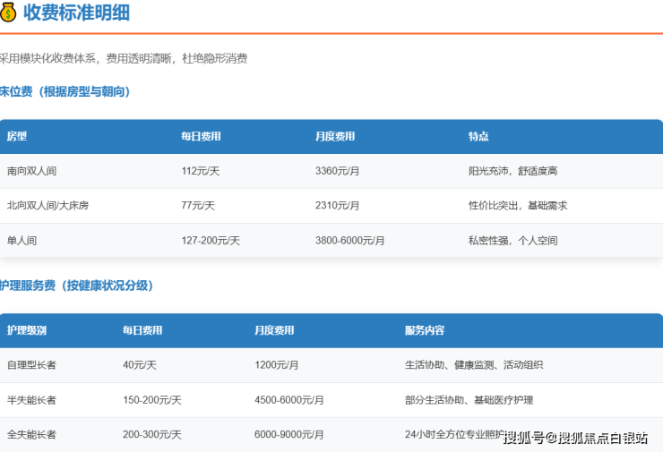
Task: Click the 112元/天 daily price cell
Action: click(x=200, y=171)
